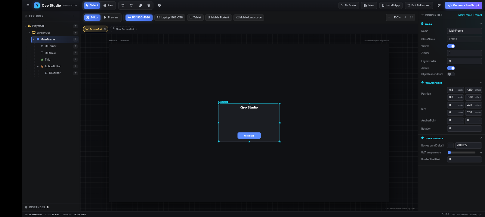Add a child to PlayerGui with its plus
Image resolution: width=485 pixels, height=217 pixels.
(76, 26)
